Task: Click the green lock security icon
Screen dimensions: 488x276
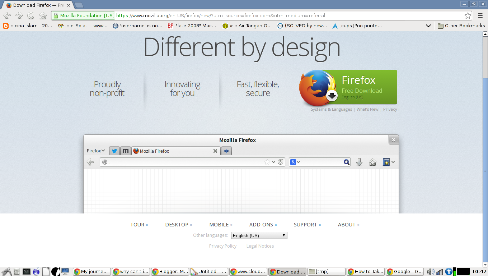Action: [x=56, y=15]
